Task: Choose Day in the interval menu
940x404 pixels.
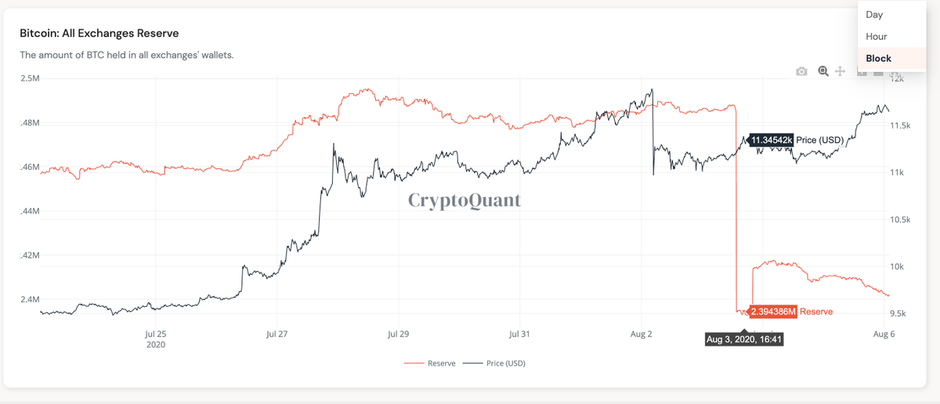Action: point(874,15)
